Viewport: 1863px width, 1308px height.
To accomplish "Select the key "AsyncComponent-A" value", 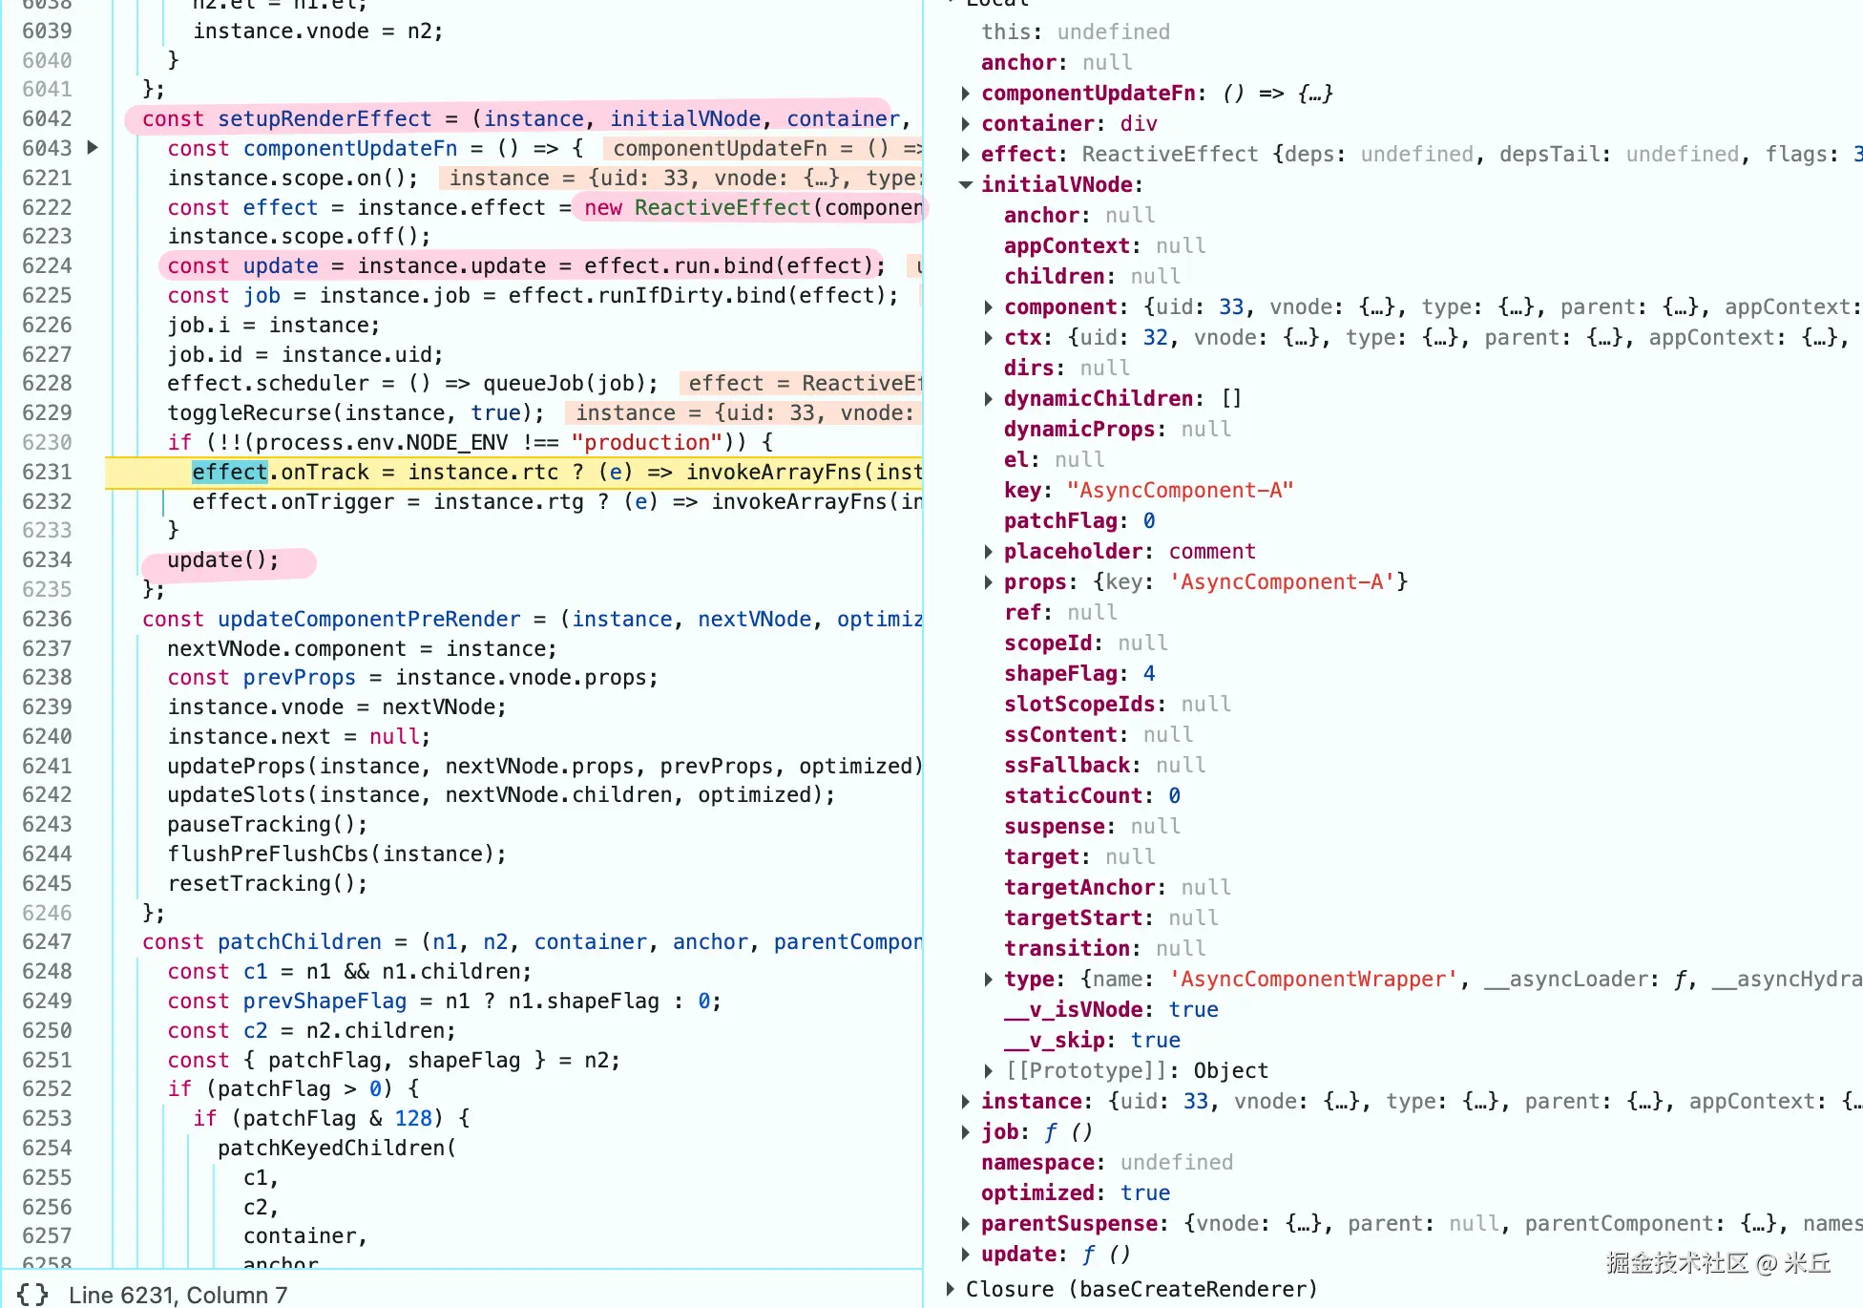I will pyautogui.click(x=1180, y=491).
